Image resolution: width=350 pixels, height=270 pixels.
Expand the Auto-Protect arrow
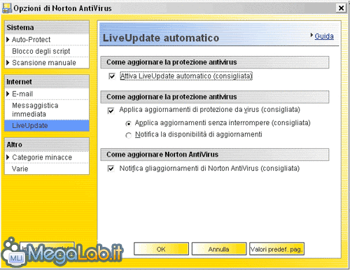pyautogui.click(x=8, y=40)
